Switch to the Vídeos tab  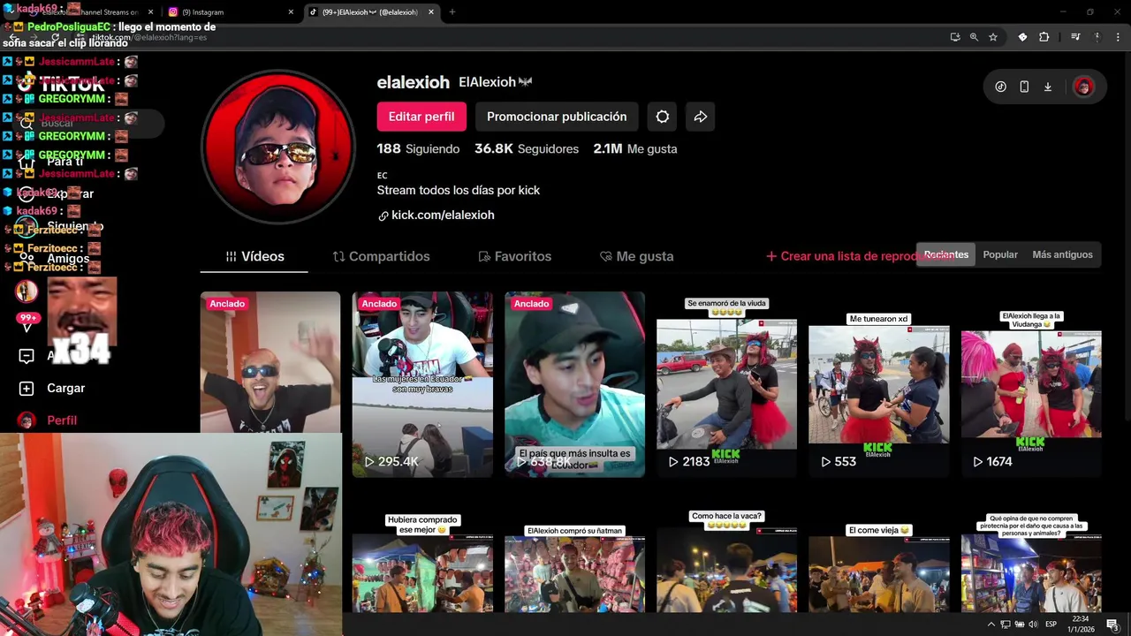pos(254,256)
